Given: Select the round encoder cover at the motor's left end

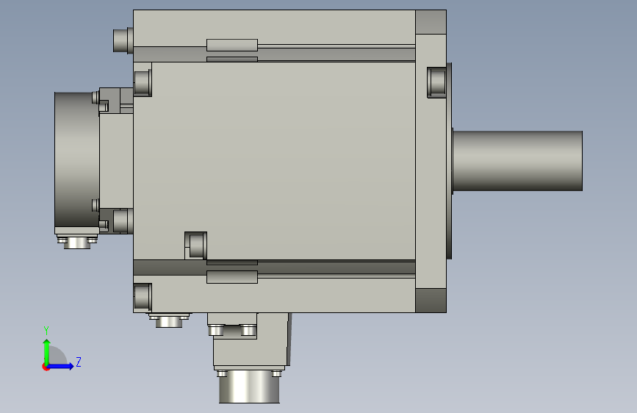Looking at the screenshot, I should coord(77,159).
